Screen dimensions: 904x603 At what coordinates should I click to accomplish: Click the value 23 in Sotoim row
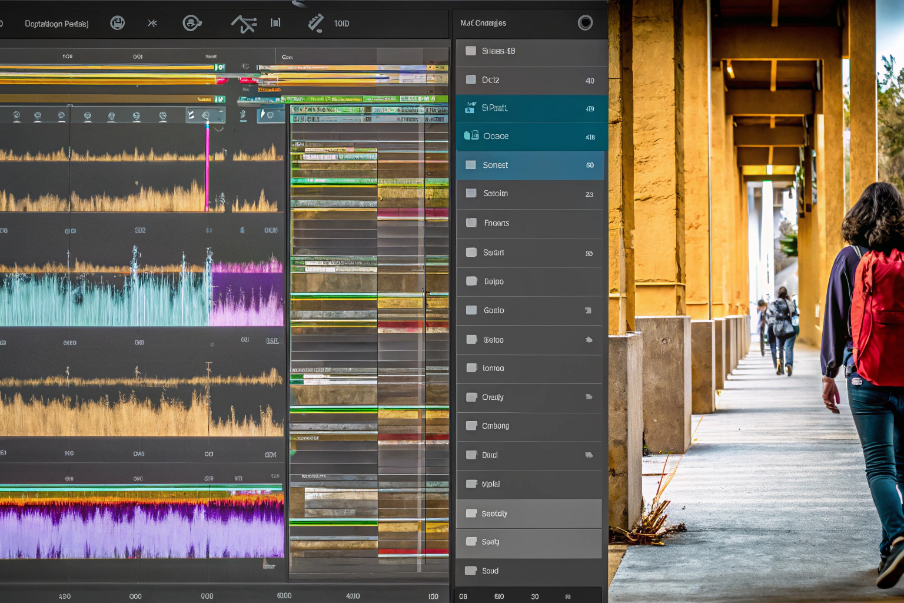(x=589, y=194)
